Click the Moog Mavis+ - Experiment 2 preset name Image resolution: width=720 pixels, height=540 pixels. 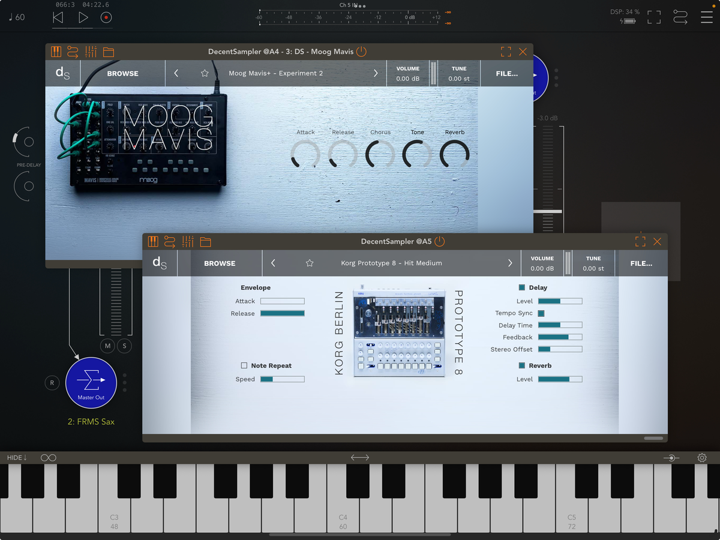(x=276, y=73)
